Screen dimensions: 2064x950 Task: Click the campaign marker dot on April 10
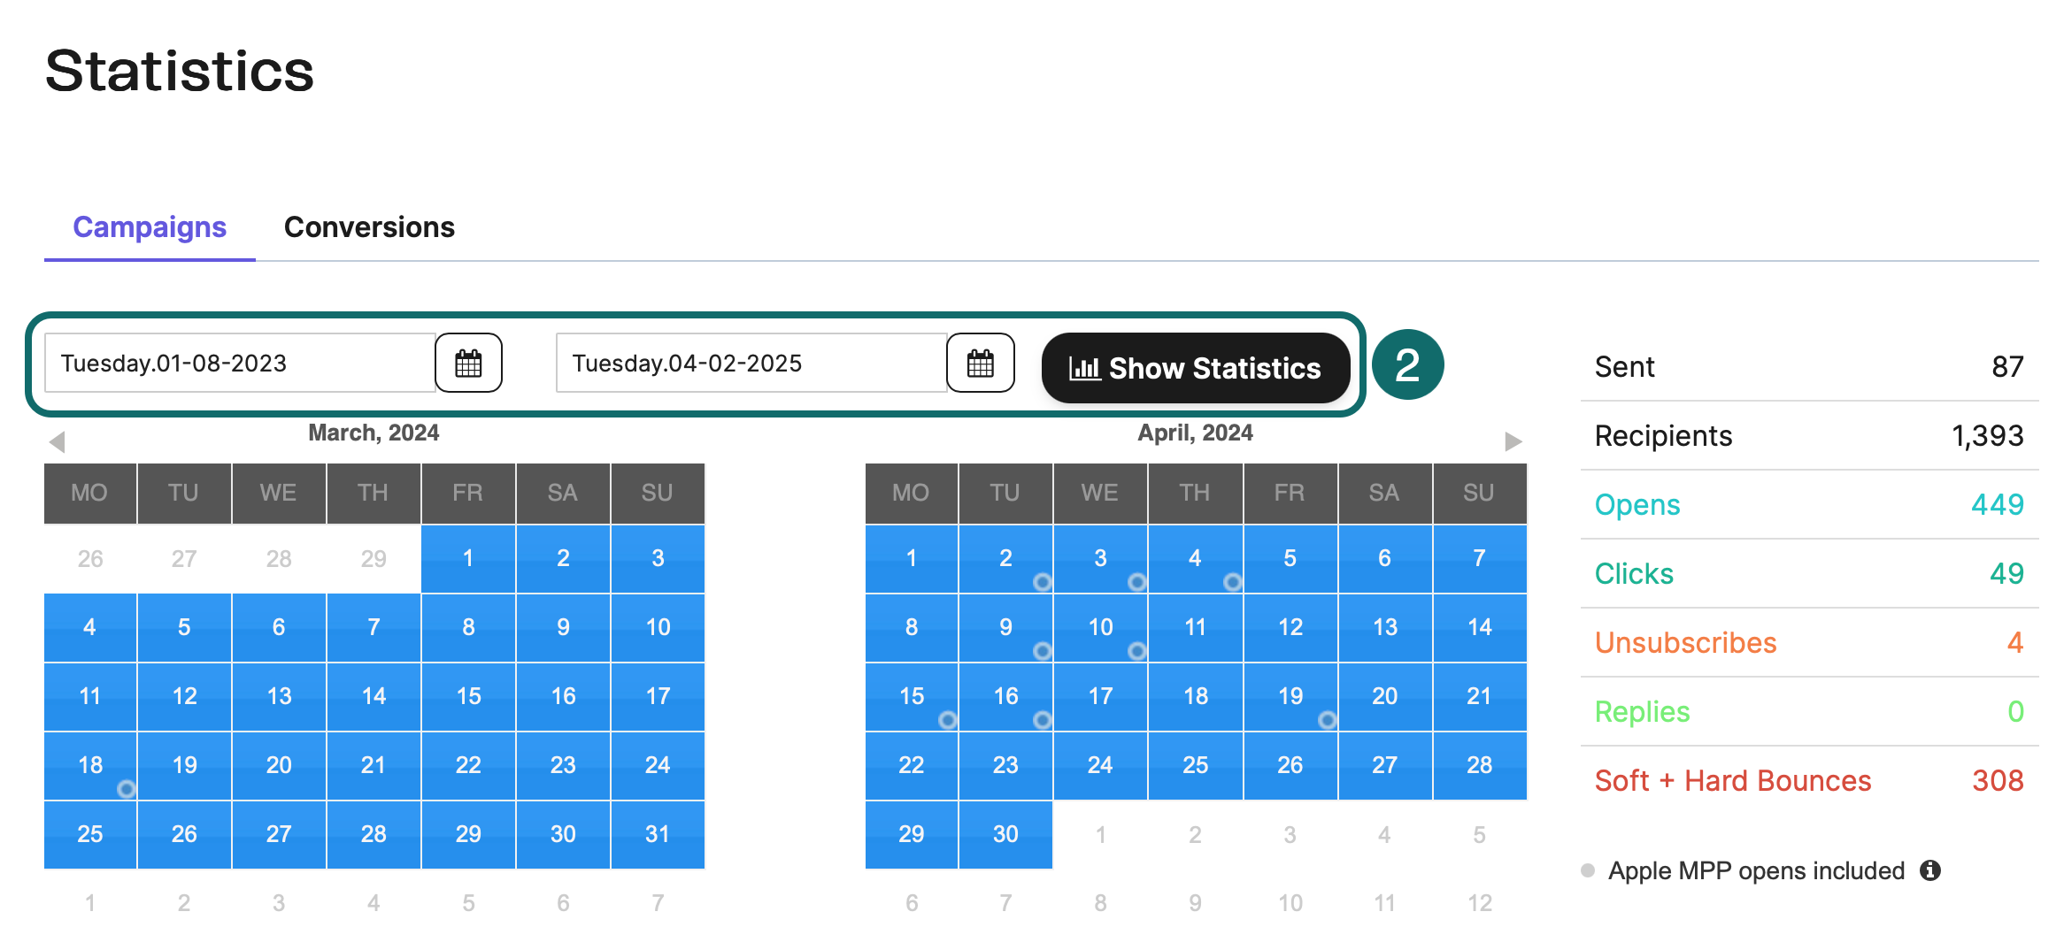pyautogui.click(x=1137, y=651)
